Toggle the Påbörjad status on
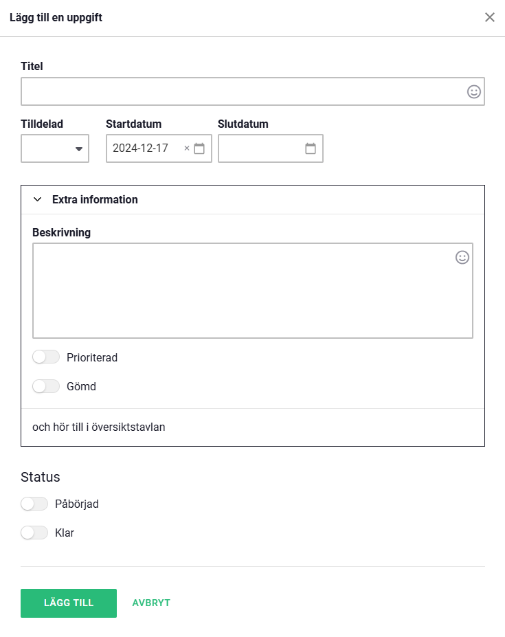The image size is (505, 637). [34, 504]
